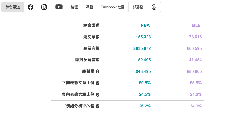
Task: Click NBA total volume 4,043,495
Action: 141,71
